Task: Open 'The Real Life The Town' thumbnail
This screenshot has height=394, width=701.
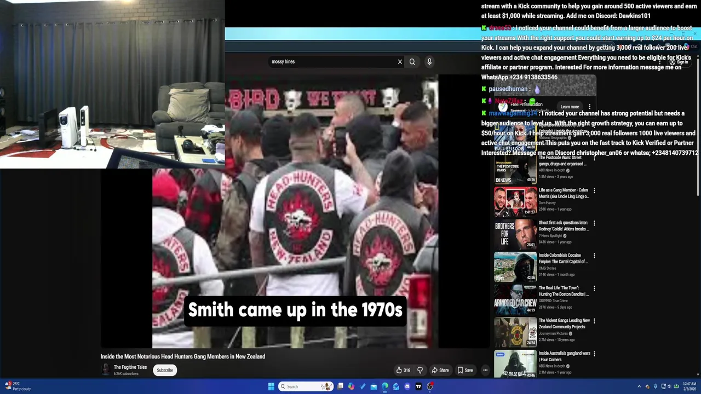Action: click(x=515, y=300)
